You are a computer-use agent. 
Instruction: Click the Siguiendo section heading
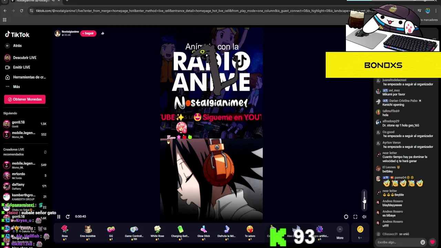(x=10, y=113)
